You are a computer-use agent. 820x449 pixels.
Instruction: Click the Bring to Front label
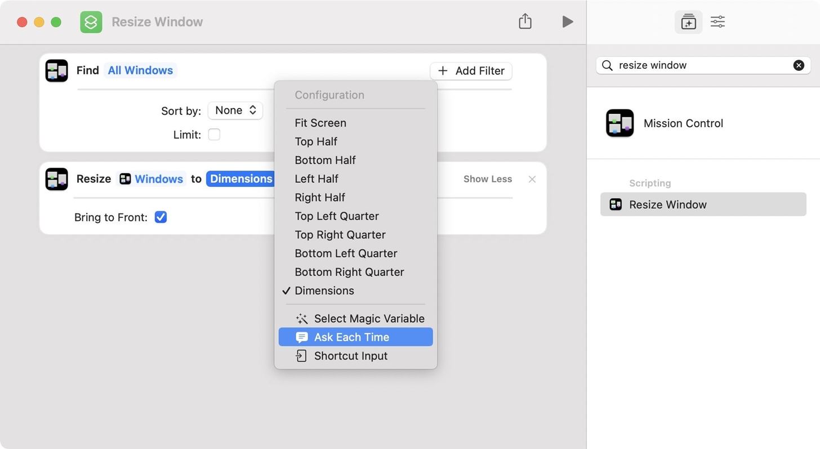coord(110,217)
